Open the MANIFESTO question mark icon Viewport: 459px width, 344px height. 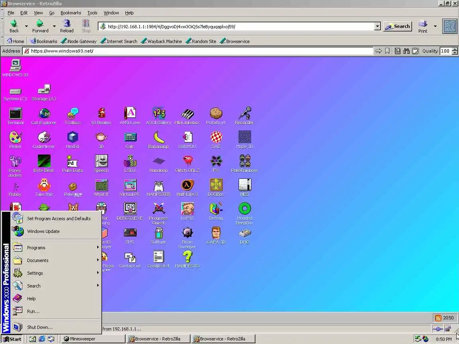point(187,260)
